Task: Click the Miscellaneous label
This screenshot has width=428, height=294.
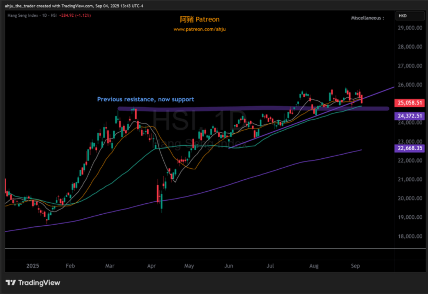Action: (367, 18)
